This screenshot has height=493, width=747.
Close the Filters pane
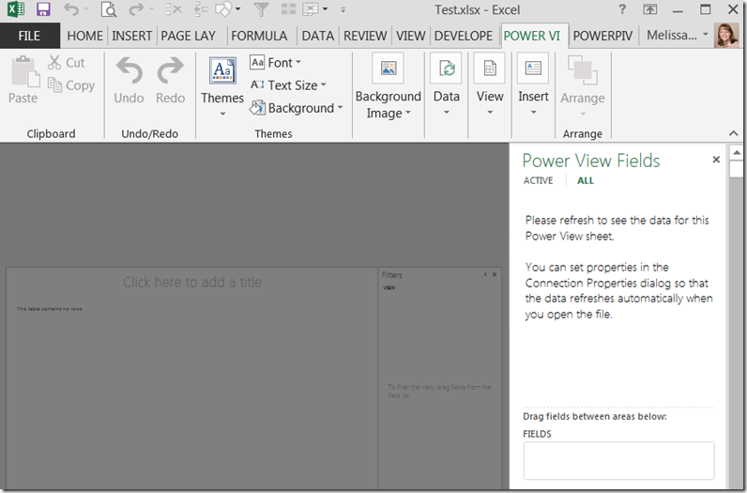tap(495, 274)
